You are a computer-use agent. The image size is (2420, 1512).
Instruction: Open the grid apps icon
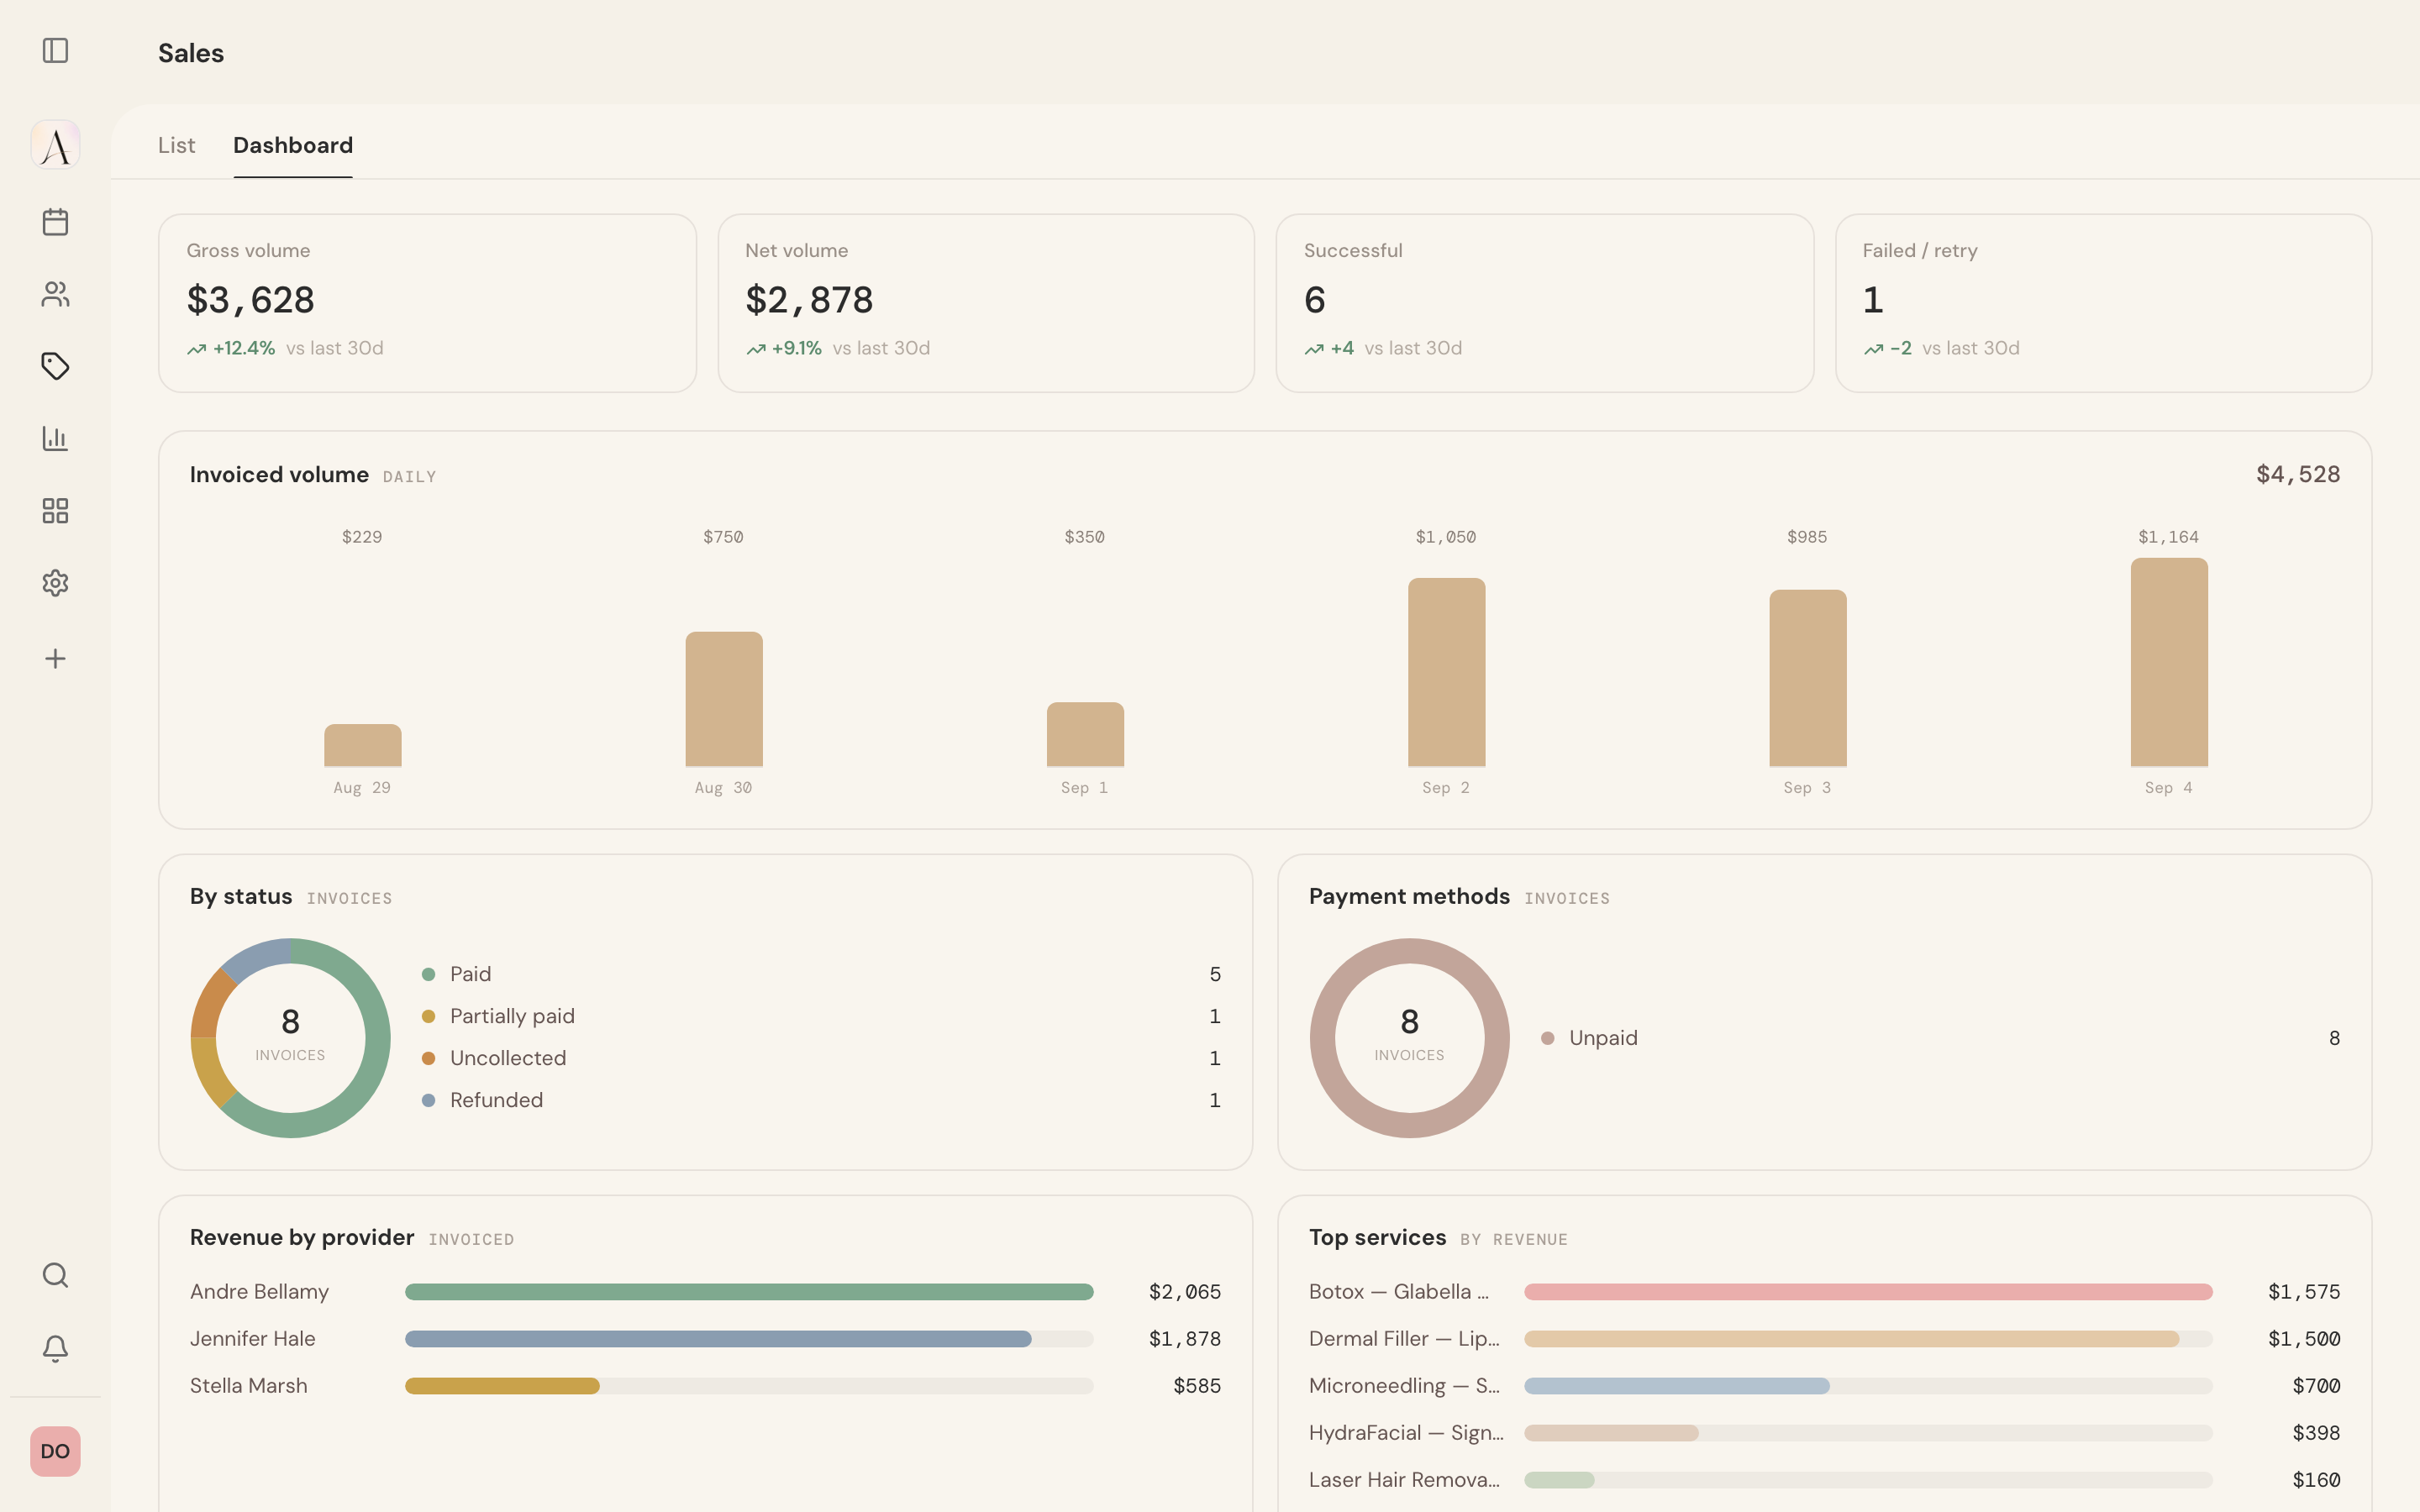point(55,511)
